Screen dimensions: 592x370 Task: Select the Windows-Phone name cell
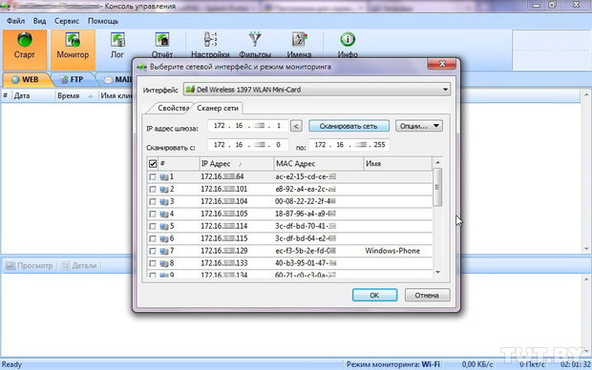click(x=392, y=251)
